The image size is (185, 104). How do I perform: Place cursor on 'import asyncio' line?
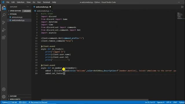tap(49, 33)
